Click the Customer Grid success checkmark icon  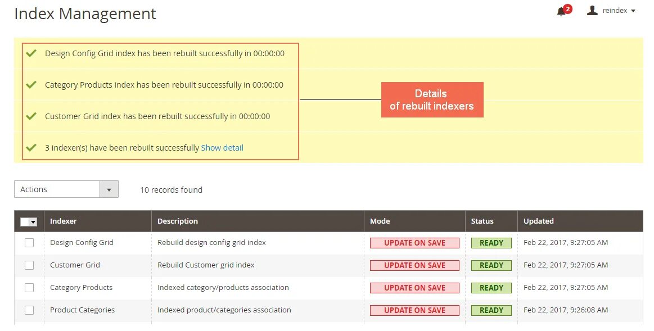point(31,116)
